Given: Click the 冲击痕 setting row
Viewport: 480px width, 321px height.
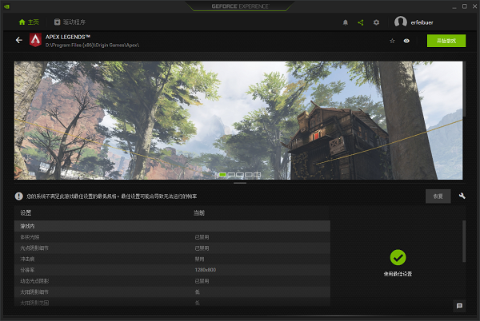Looking at the screenshot, I should click(x=172, y=259).
